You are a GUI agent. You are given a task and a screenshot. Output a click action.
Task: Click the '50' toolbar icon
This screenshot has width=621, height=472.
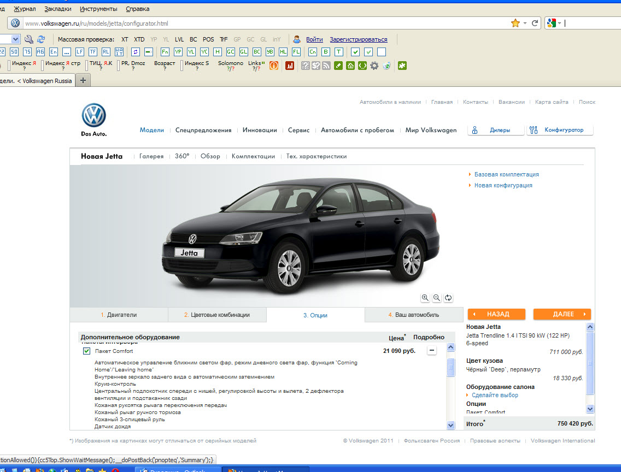click(x=14, y=52)
